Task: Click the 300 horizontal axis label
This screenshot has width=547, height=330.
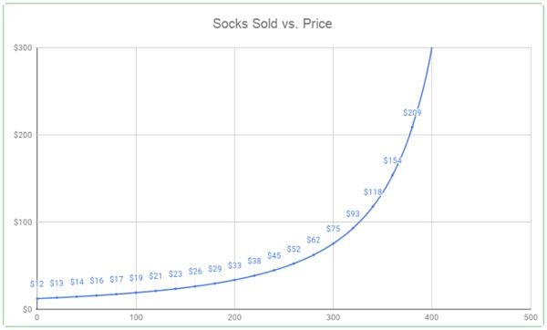Action: tap(333, 317)
